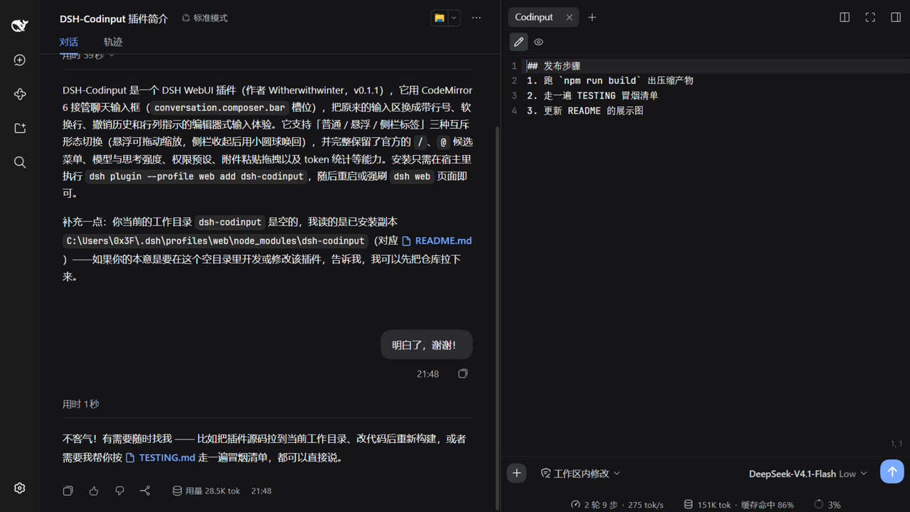910x512 pixels.
Task: Click the 3% context usage indicator
Action: 828,505
